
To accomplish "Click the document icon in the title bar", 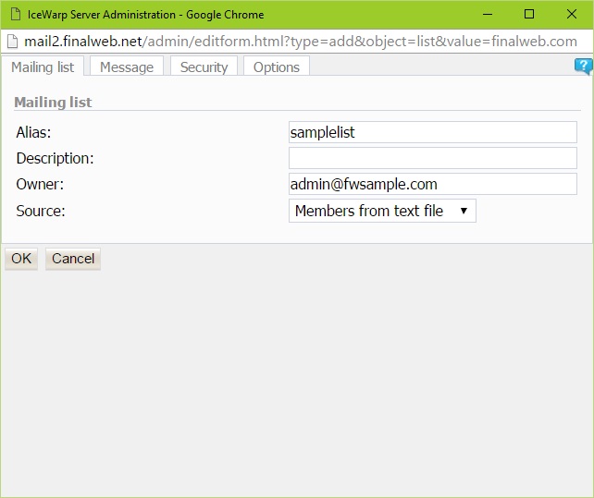I will (15, 14).
